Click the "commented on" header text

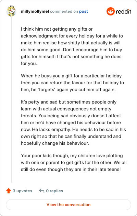point(64,11)
